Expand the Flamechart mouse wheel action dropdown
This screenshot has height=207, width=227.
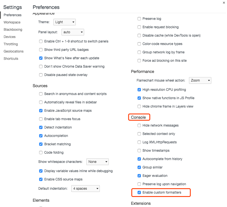click(x=200, y=80)
